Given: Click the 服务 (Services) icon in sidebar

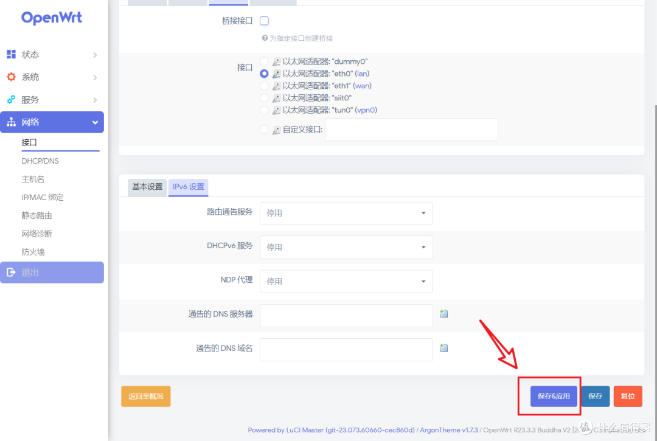Looking at the screenshot, I should [11, 100].
